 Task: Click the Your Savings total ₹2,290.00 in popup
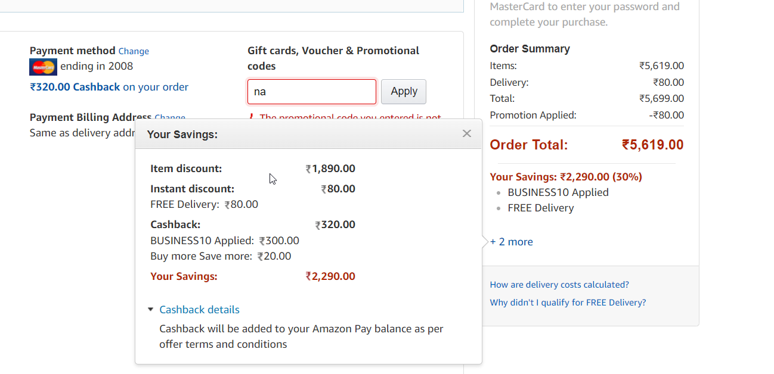pos(330,276)
